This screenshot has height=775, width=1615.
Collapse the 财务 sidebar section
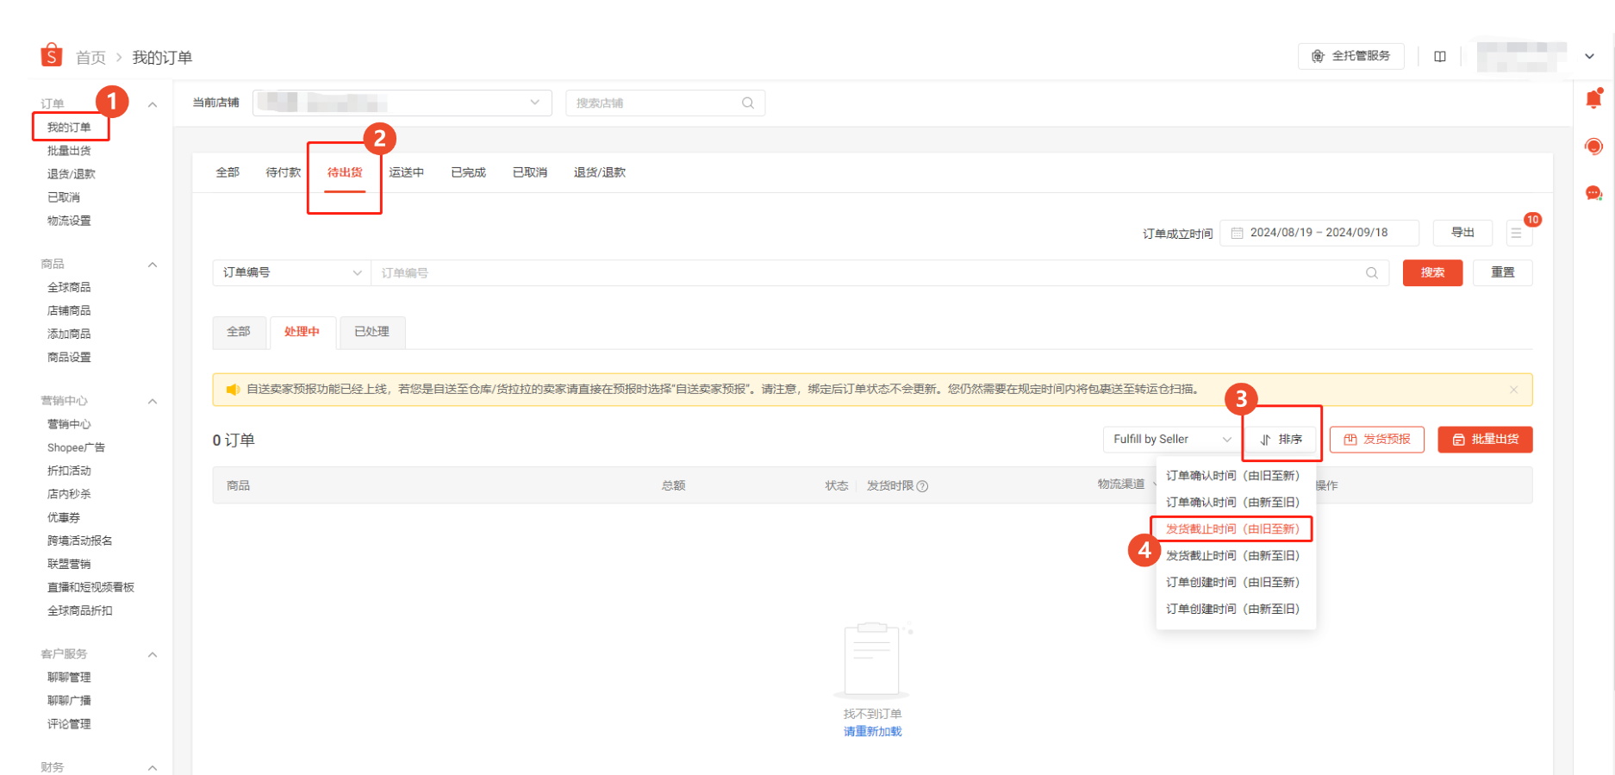pyautogui.click(x=153, y=767)
